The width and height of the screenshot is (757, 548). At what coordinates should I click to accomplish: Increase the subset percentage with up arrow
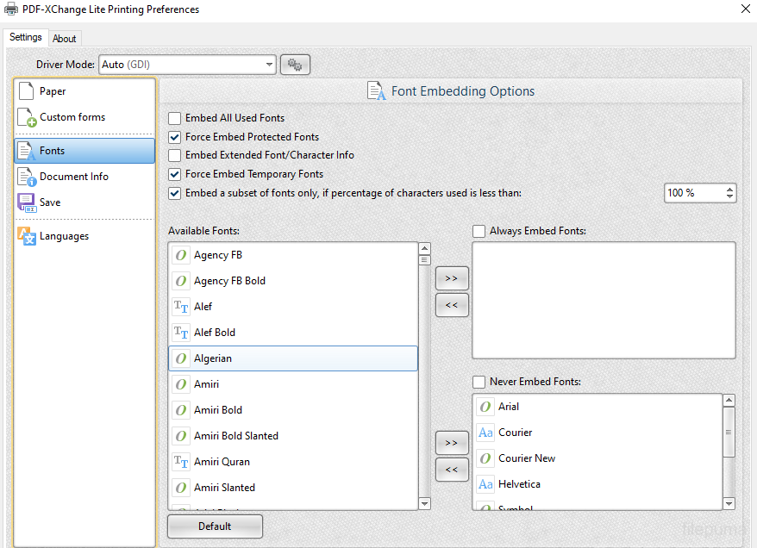coord(730,189)
